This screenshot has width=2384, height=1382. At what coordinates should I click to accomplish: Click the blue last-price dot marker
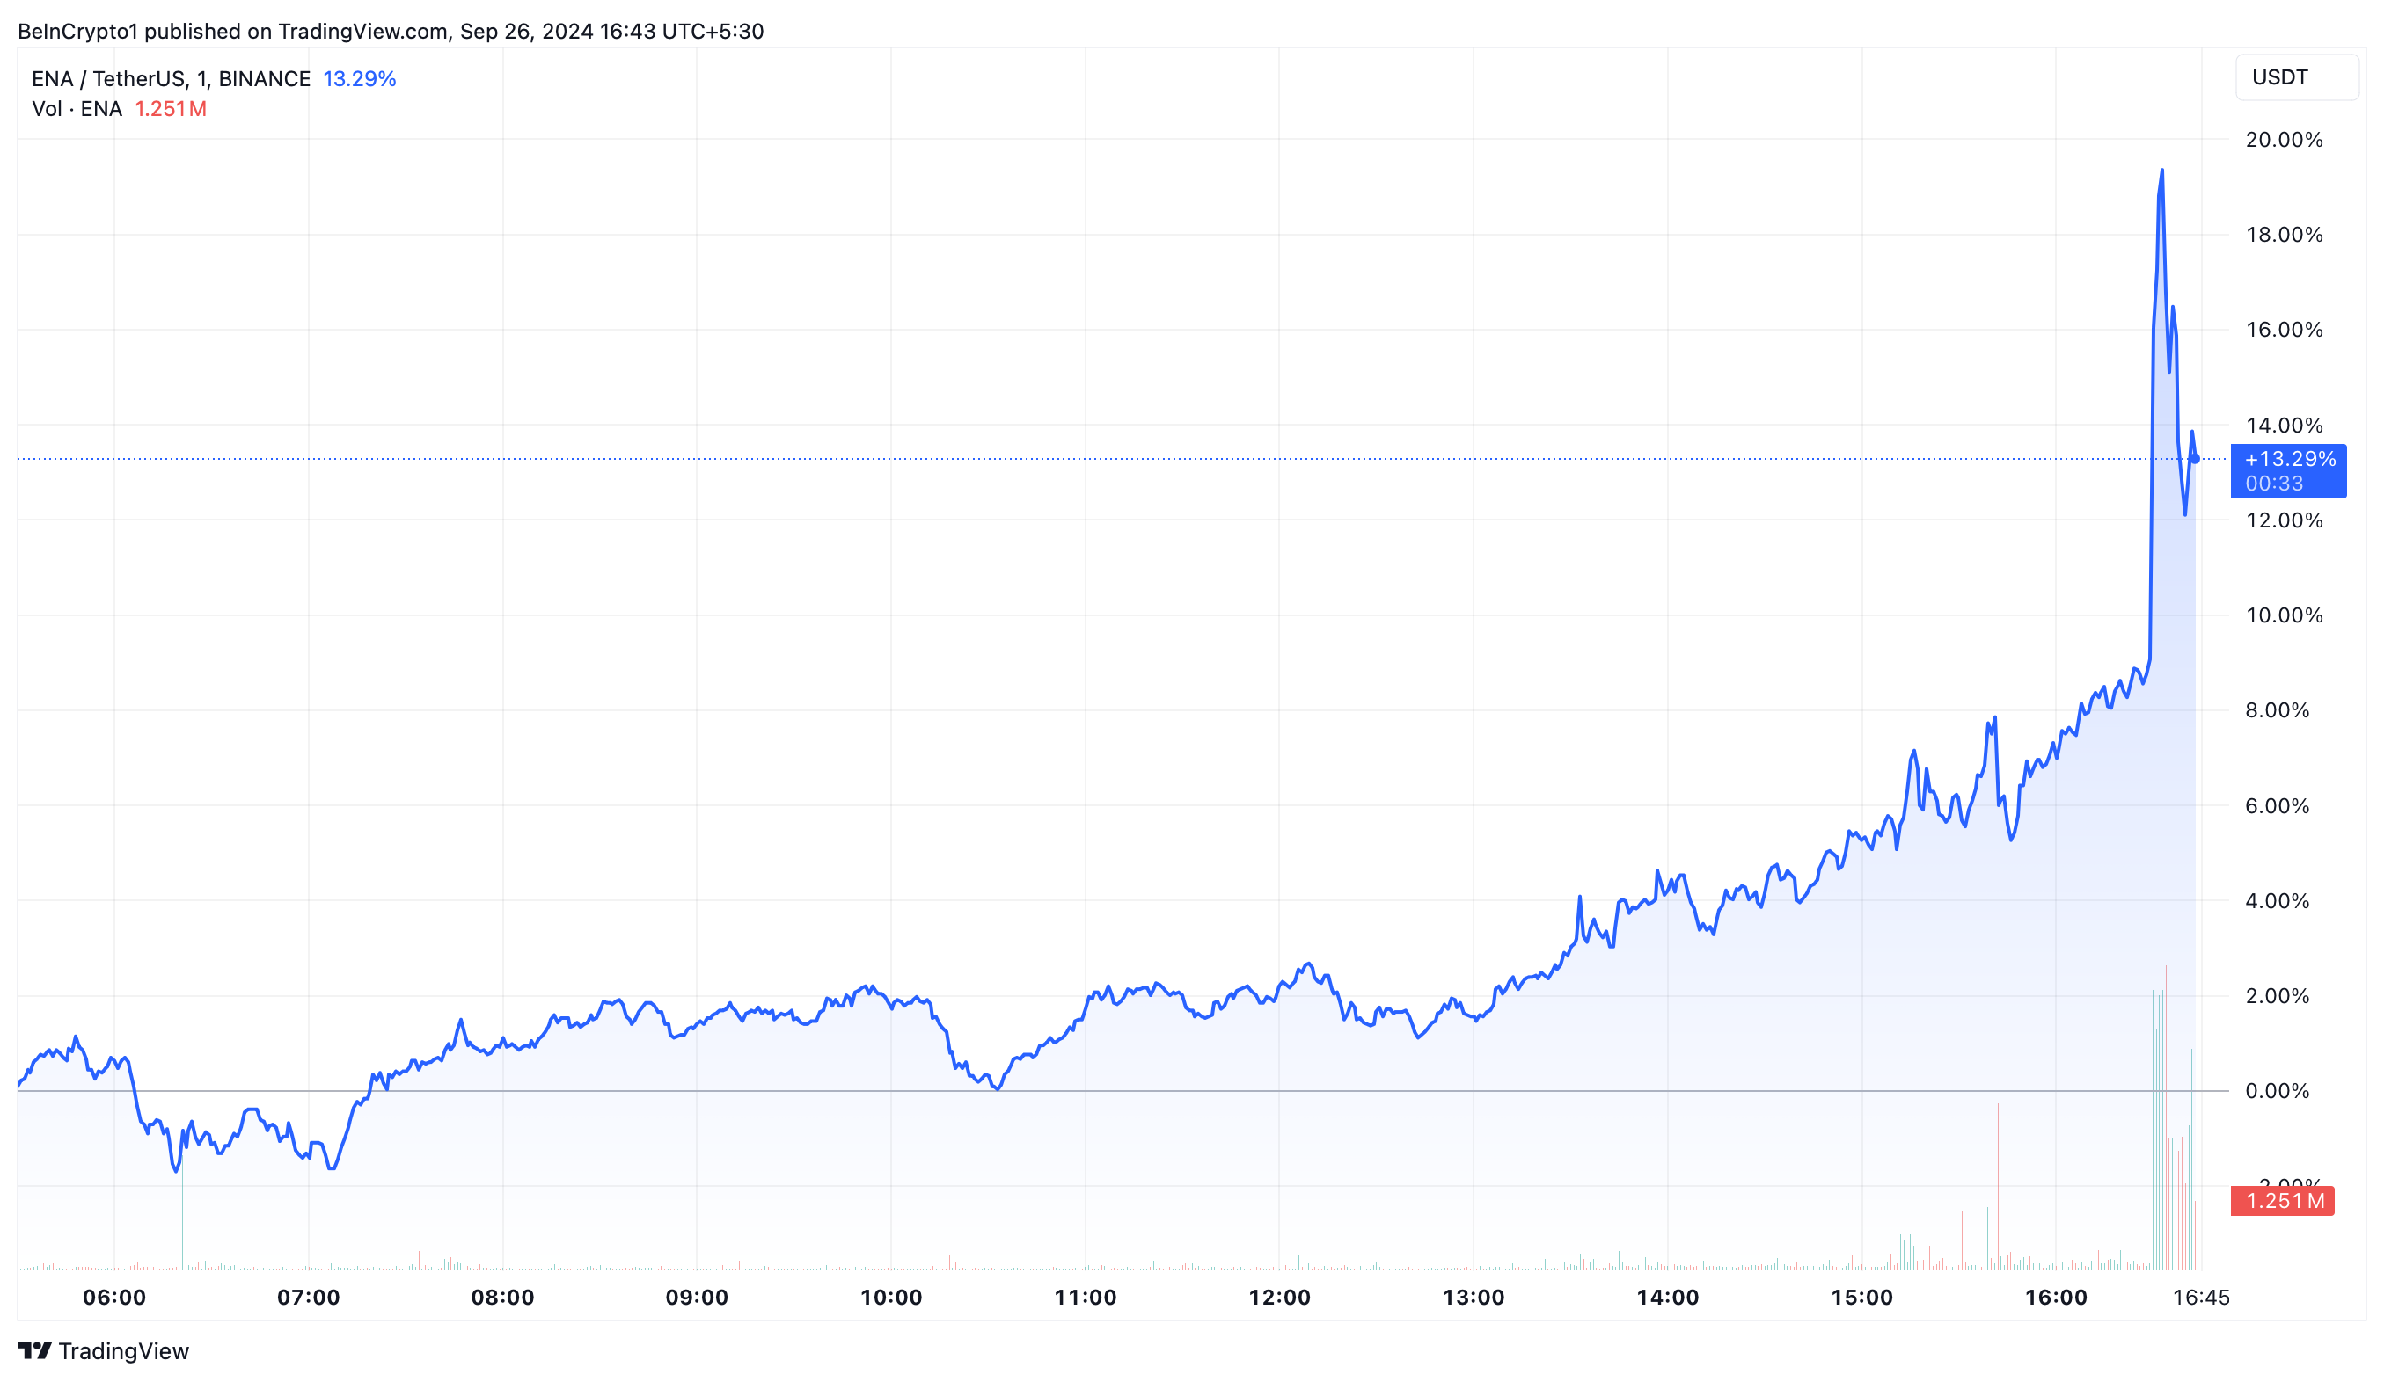[2195, 460]
